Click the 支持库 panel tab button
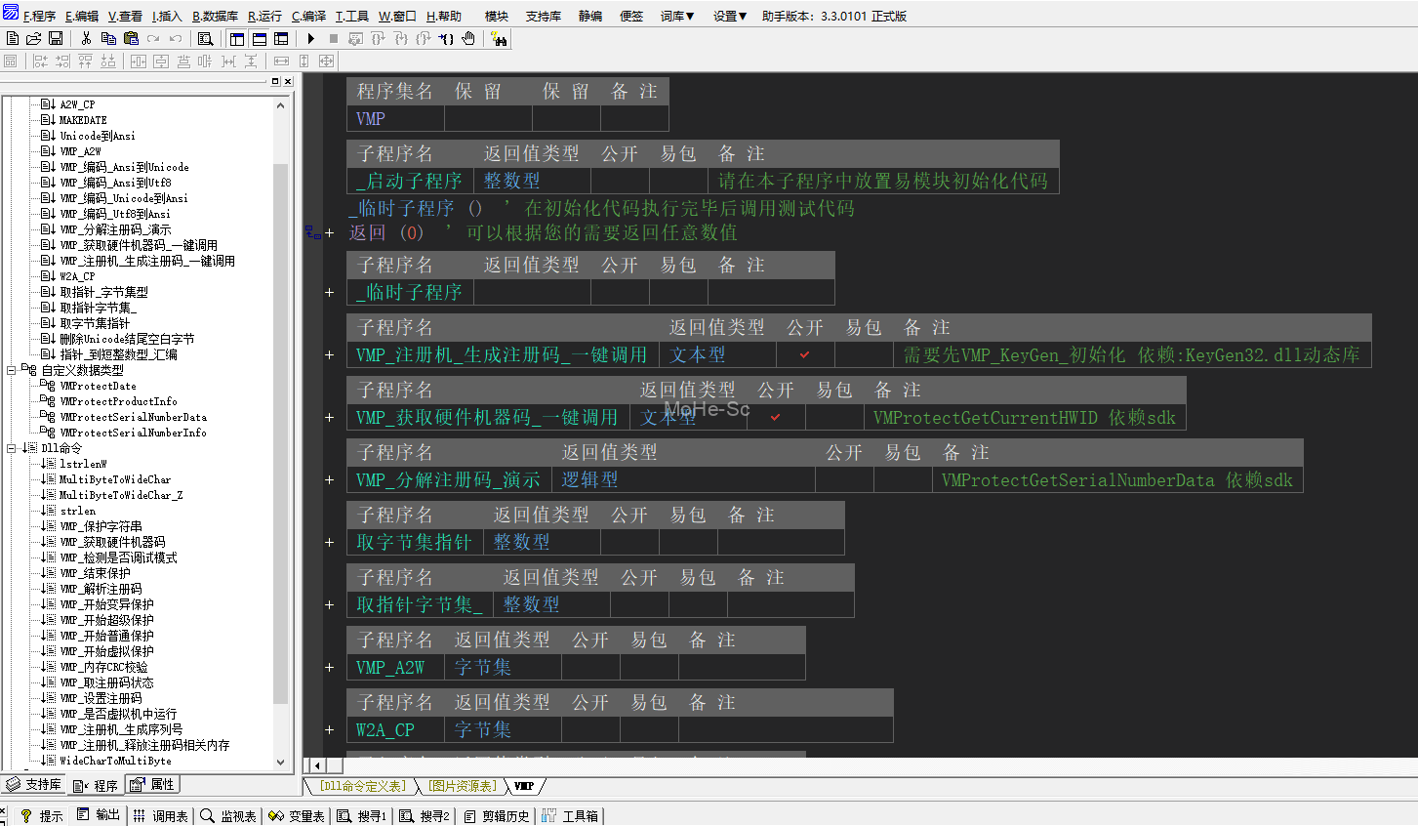 coord(34,785)
